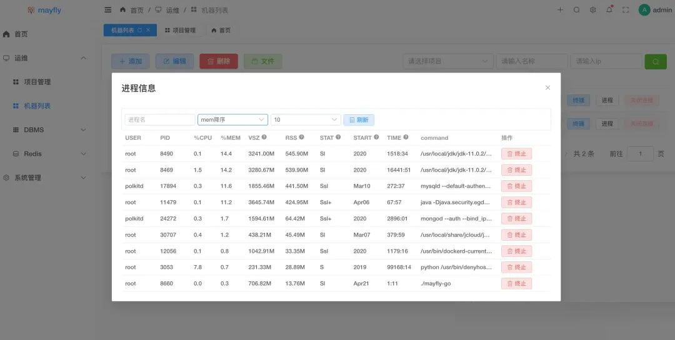Open the process count dropdown showing 10

tap(306, 120)
